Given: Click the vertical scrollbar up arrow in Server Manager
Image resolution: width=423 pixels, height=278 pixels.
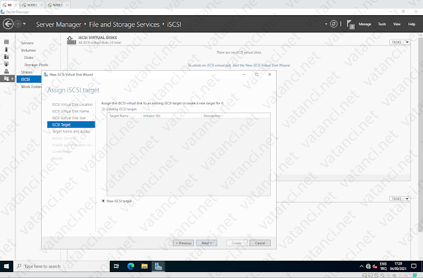Looking at the screenshot, I should coord(421,35).
